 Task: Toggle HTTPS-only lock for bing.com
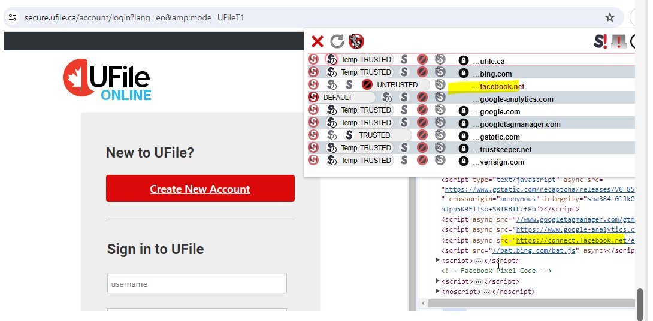coord(464,74)
